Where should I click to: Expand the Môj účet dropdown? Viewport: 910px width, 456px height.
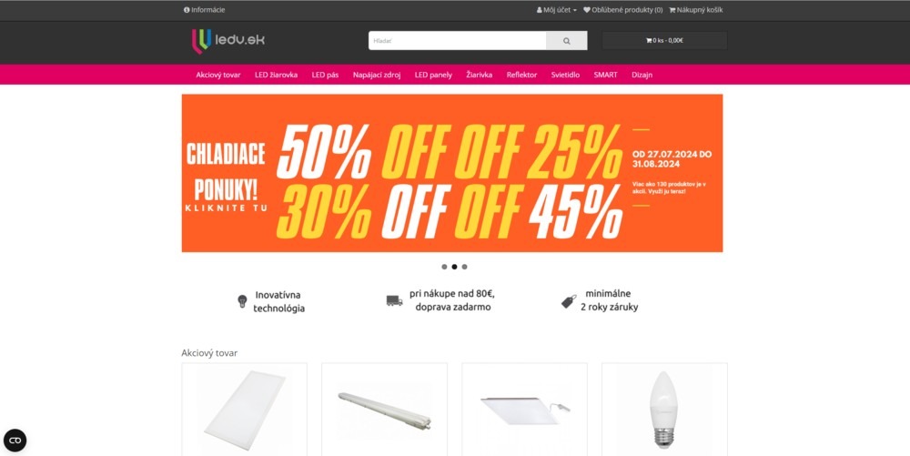[557, 10]
